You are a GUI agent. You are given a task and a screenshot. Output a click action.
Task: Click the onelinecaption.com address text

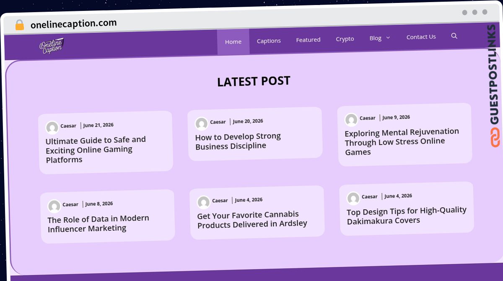point(74,24)
